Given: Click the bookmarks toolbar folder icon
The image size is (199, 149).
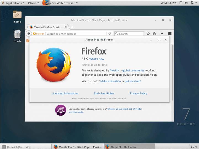Looking at the screenshot, I should [x=28, y=41].
